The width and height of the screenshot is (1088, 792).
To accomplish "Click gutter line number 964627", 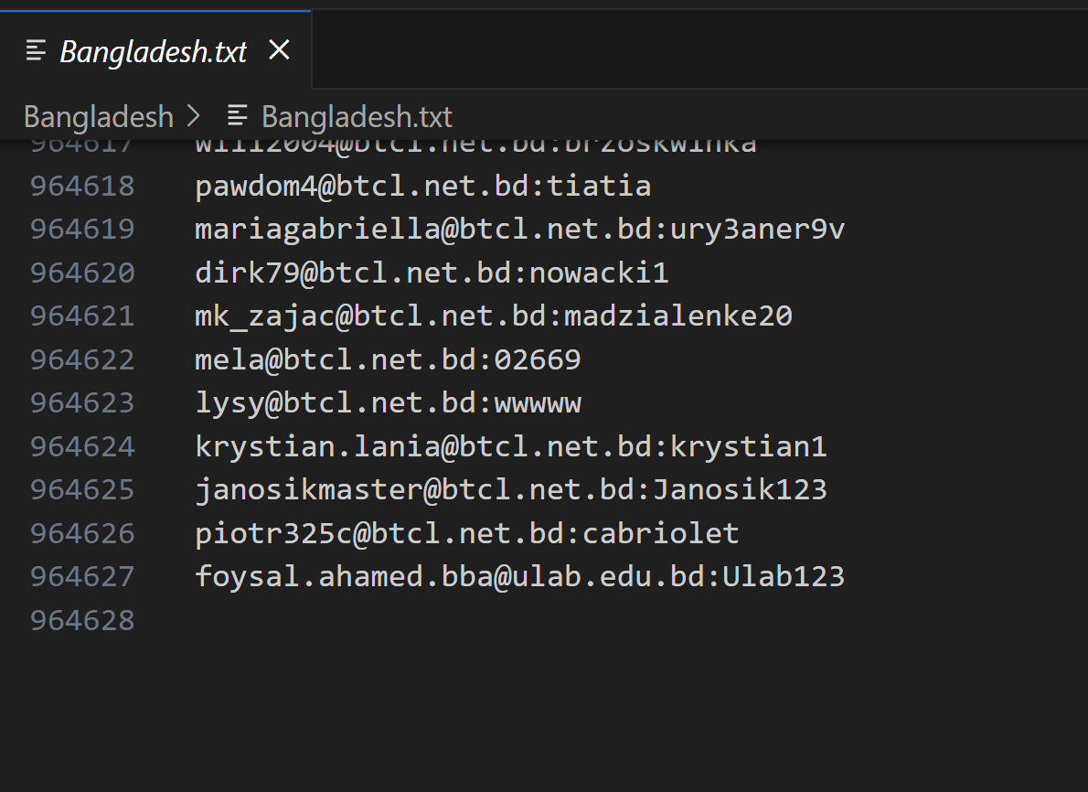I will tap(82, 577).
